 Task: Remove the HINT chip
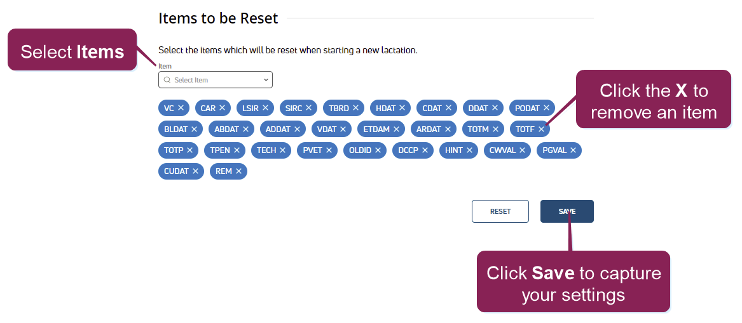pyautogui.click(x=469, y=150)
